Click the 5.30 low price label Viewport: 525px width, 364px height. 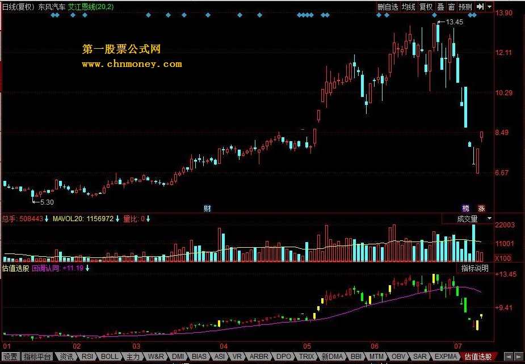[x=47, y=202]
